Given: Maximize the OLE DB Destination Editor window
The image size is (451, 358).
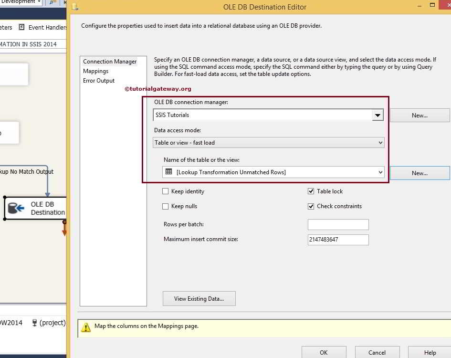Looking at the screenshot, I should click(432, 5).
